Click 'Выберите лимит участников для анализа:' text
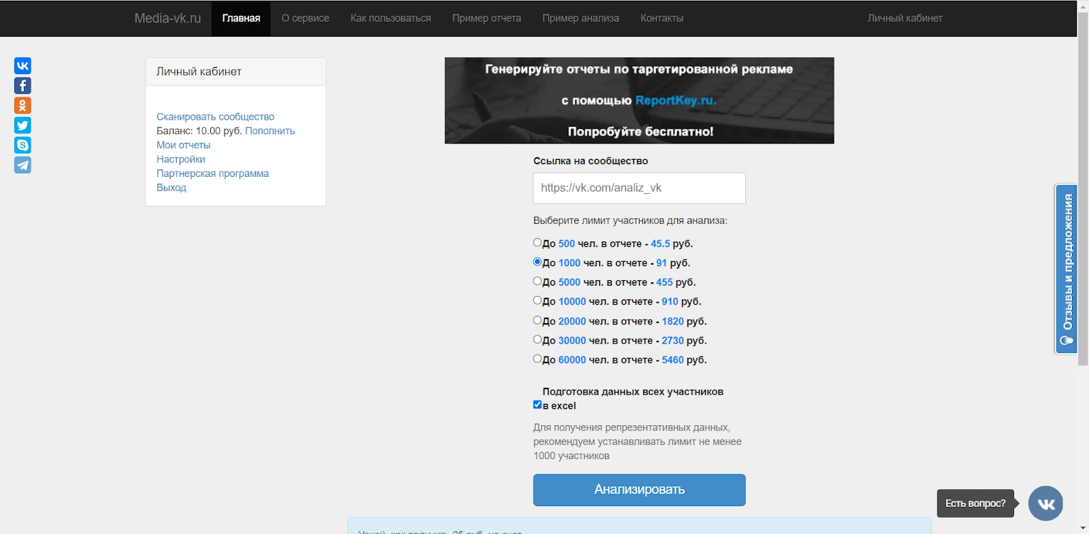 click(630, 221)
